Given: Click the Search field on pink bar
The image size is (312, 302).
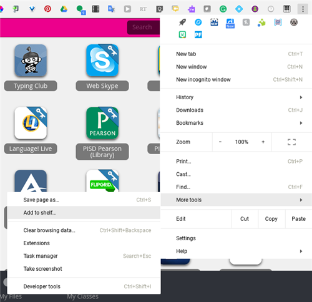Looking at the screenshot, I should [x=144, y=27].
